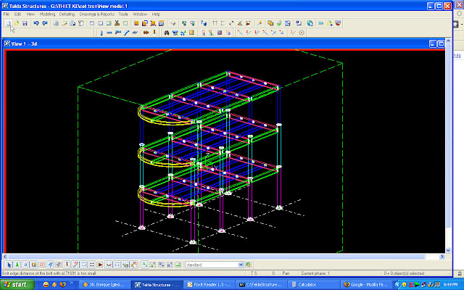The height and width of the screenshot is (290, 464).
Task: Save the model using the toolbar icon
Action: (25, 23)
